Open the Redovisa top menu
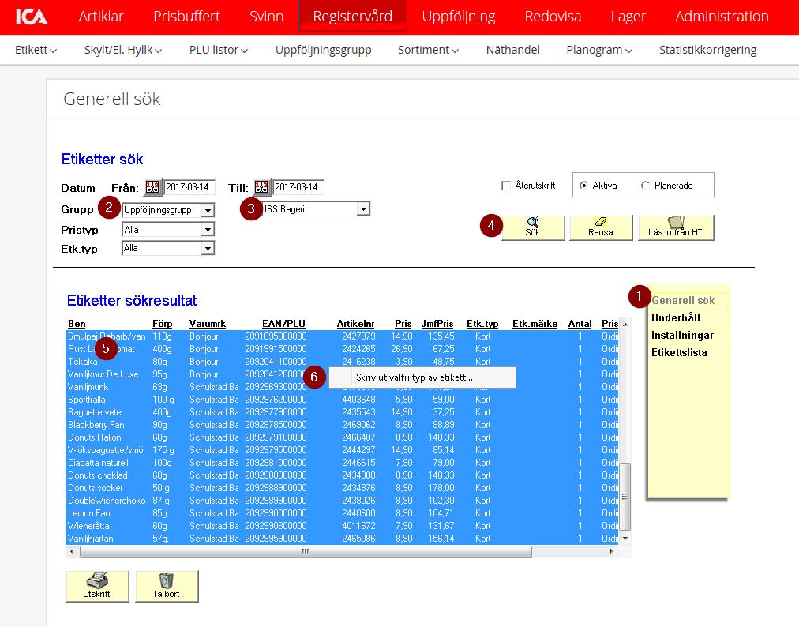Screen dimensions: 799x627 coord(553,17)
